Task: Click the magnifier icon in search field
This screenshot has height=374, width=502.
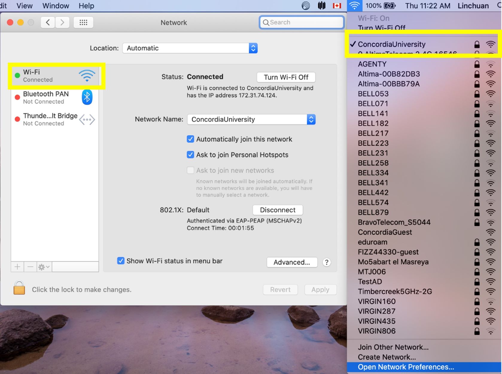Action: (x=266, y=22)
